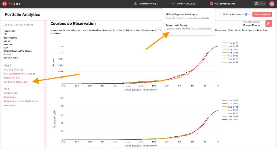Toggle Jun 2023 in Revenu chart legend
Screen dimensions: 277x149
click(230, 43)
